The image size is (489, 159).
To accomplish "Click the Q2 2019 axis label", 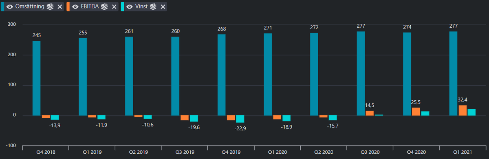I will 138,152.
